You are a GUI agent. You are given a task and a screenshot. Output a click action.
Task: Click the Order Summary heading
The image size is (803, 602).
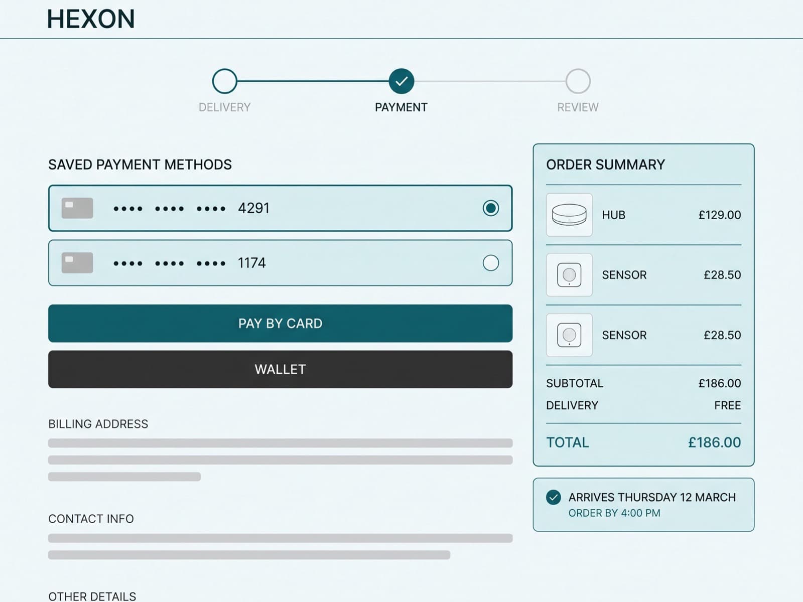[605, 165]
